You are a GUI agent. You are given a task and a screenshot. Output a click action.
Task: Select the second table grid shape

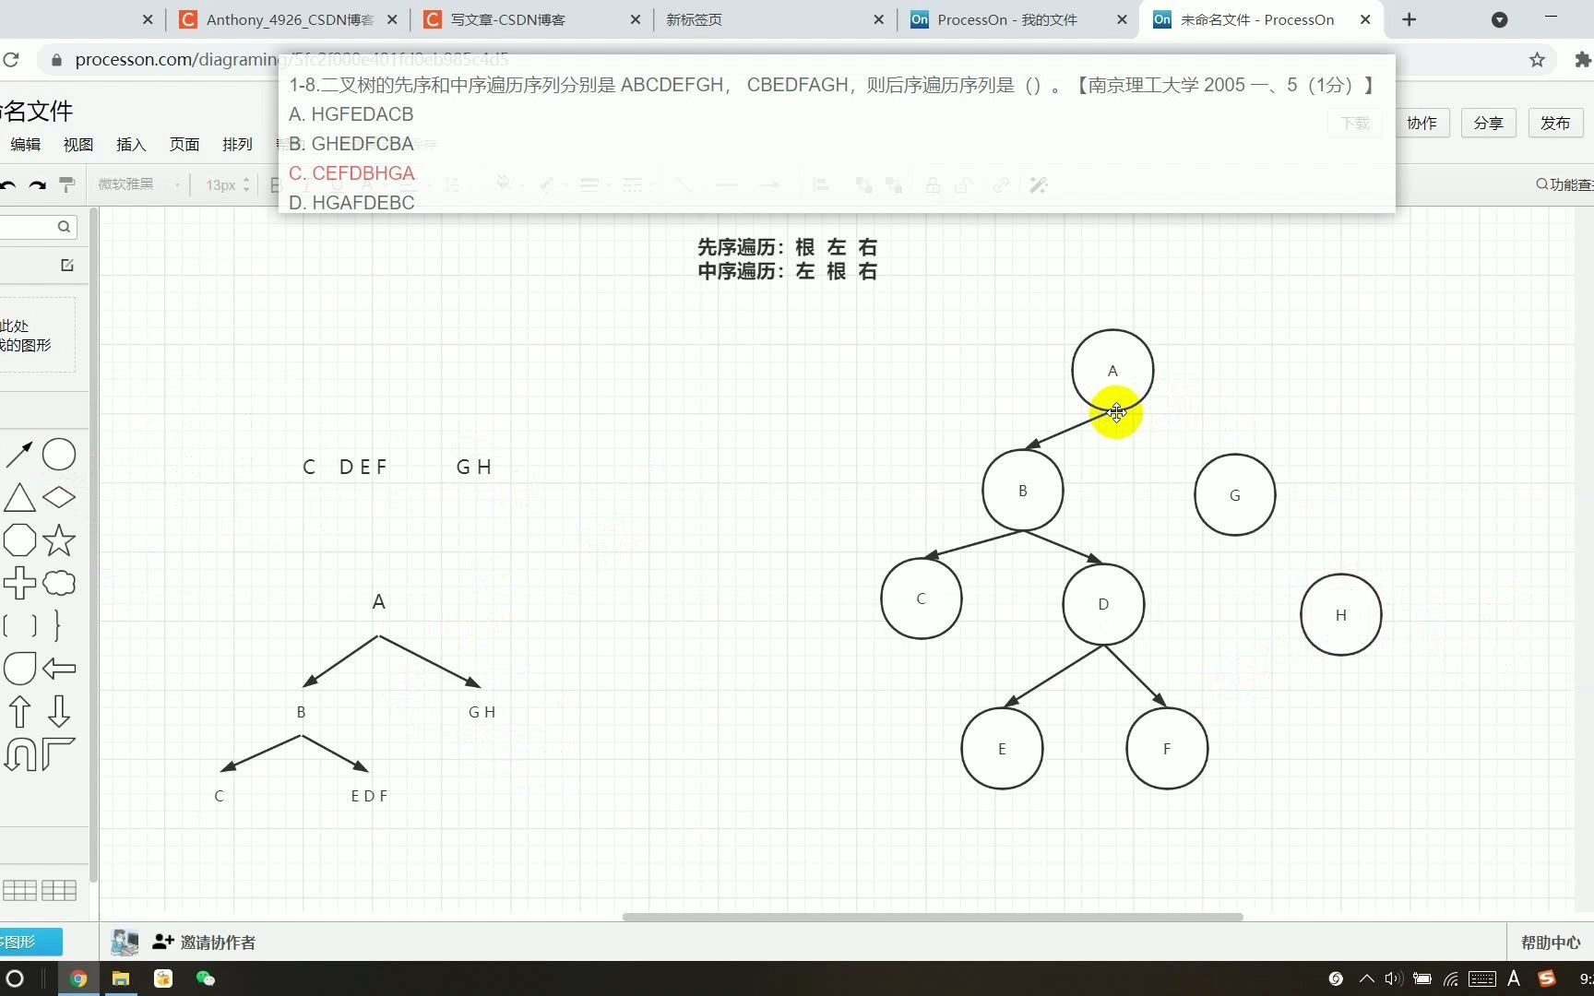click(x=59, y=890)
